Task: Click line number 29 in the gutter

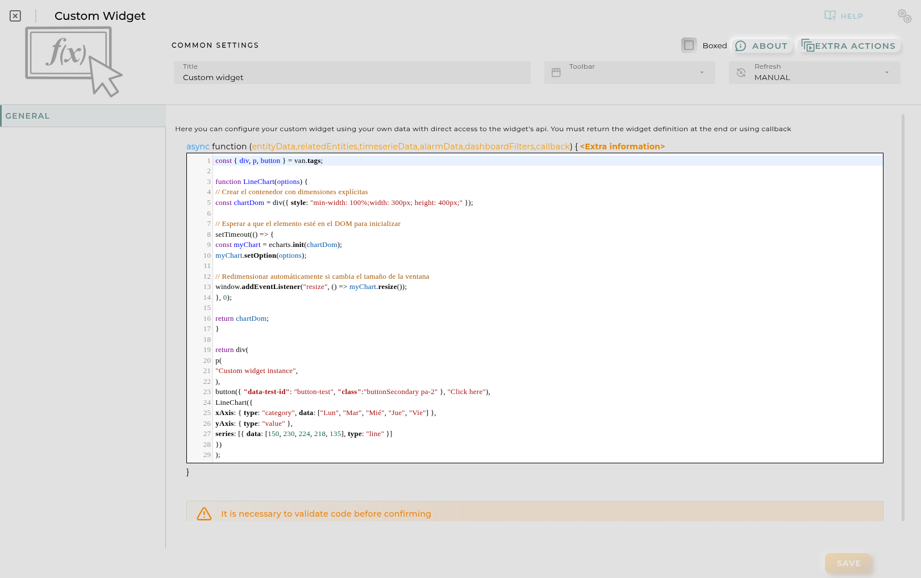Action: pyautogui.click(x=207, y=455)
